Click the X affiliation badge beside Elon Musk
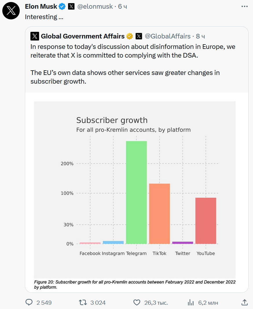 (x=71, y=6)
